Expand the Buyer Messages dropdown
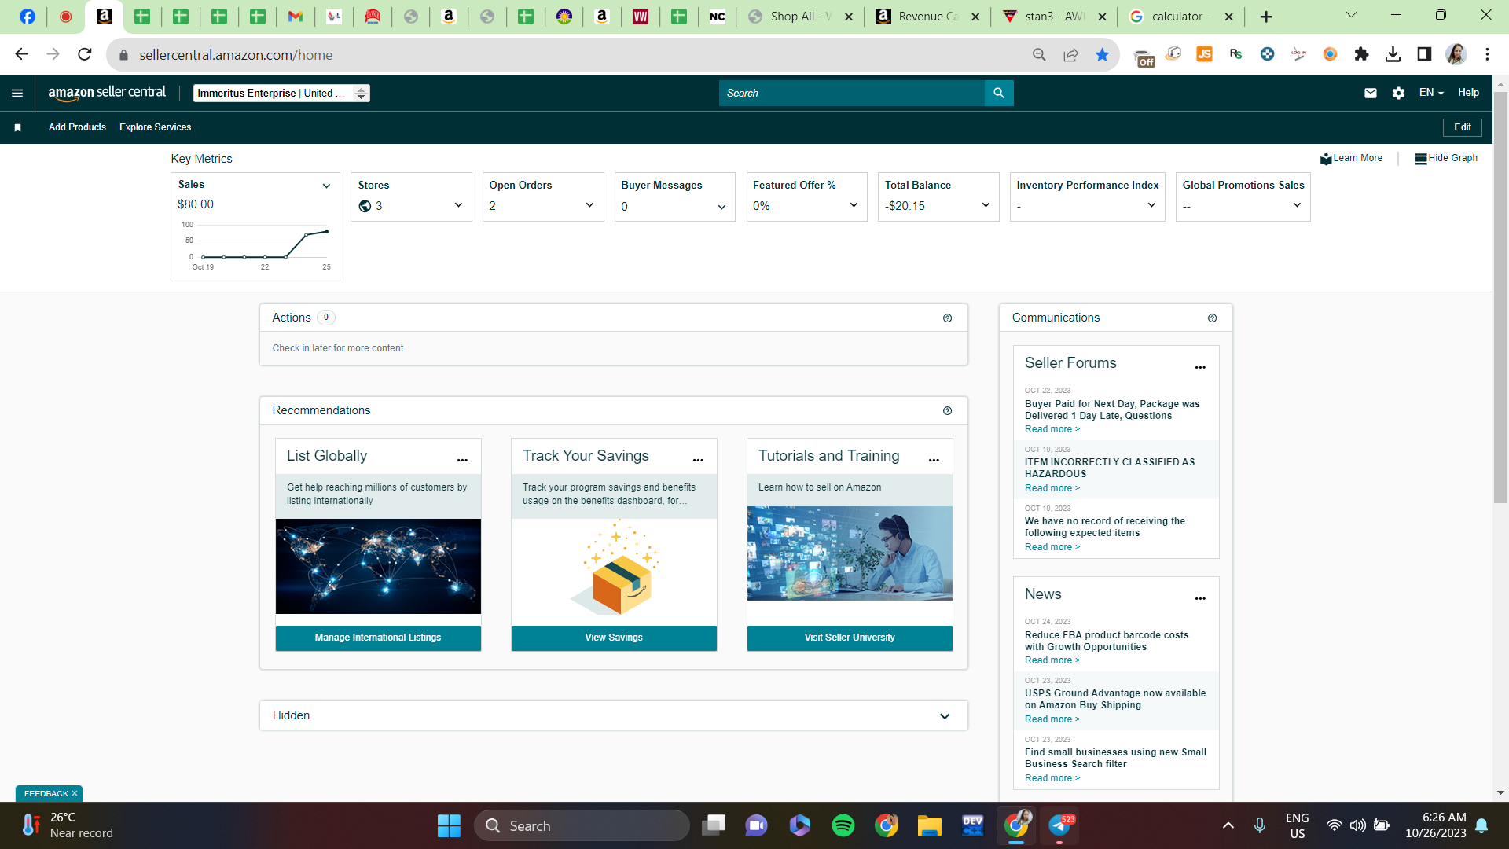Screen dimensions: 1509x849 [721, 208]
